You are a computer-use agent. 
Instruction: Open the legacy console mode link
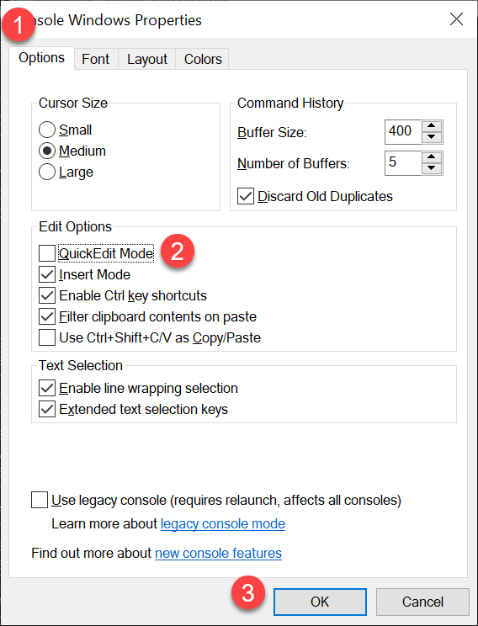[223, 524]
